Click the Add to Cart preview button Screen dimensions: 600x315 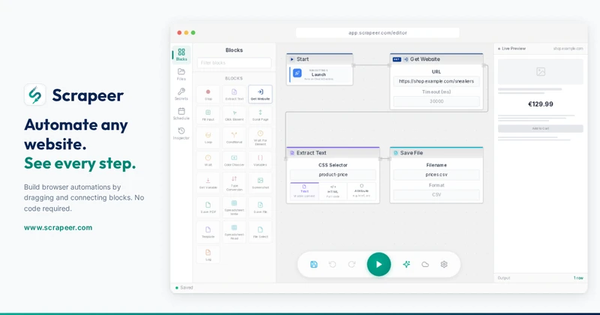click(540, 128)
